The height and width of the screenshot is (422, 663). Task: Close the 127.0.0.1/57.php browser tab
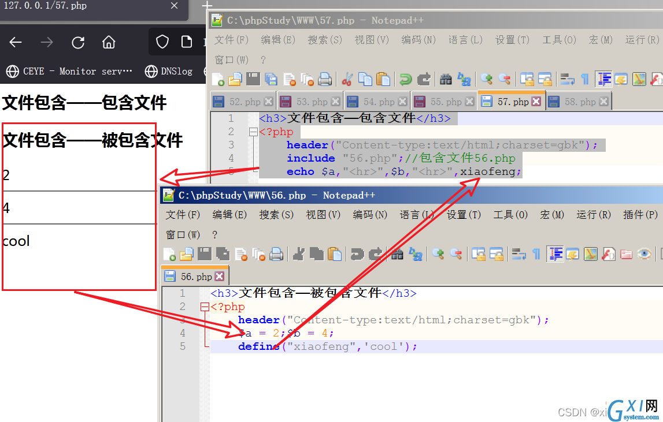pyautogui.click(x=174, y=6)
